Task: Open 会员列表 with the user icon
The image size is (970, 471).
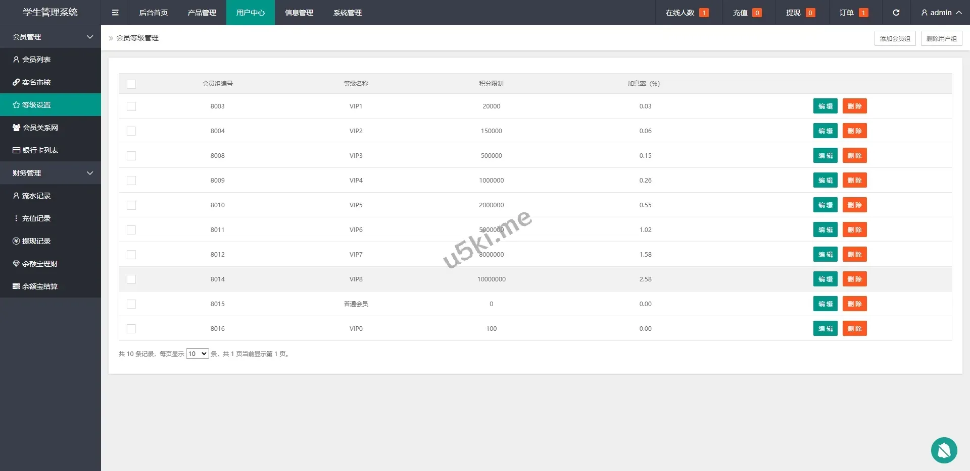Action: click(32, 60)
